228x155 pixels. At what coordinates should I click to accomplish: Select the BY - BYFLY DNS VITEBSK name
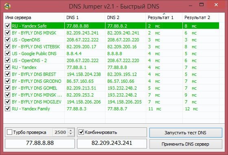(x=36, y=47)
